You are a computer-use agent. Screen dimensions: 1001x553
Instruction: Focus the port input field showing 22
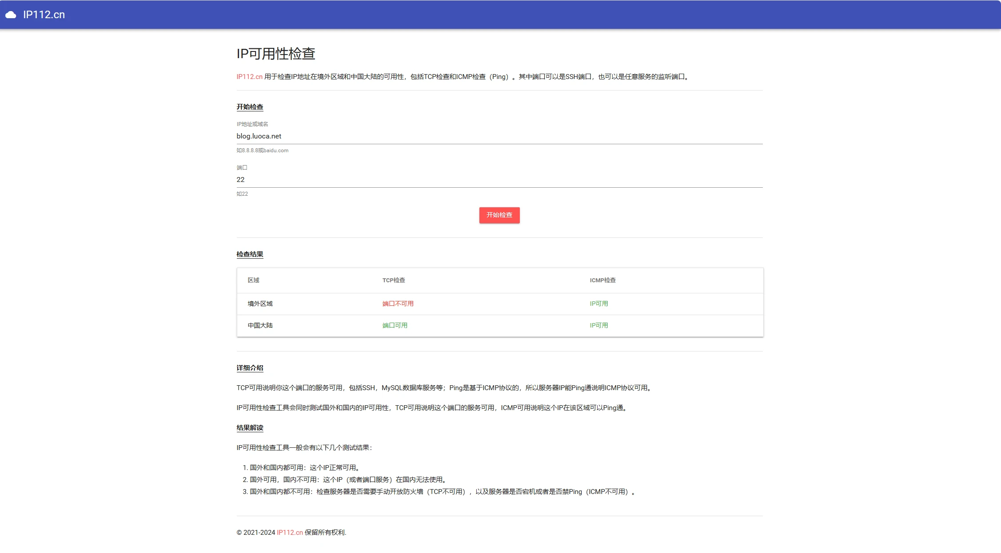[499, 180]
